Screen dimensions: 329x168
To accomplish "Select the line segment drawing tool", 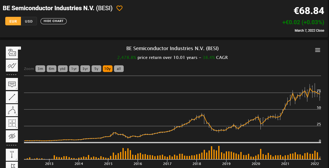I will [x=12, y=97].
